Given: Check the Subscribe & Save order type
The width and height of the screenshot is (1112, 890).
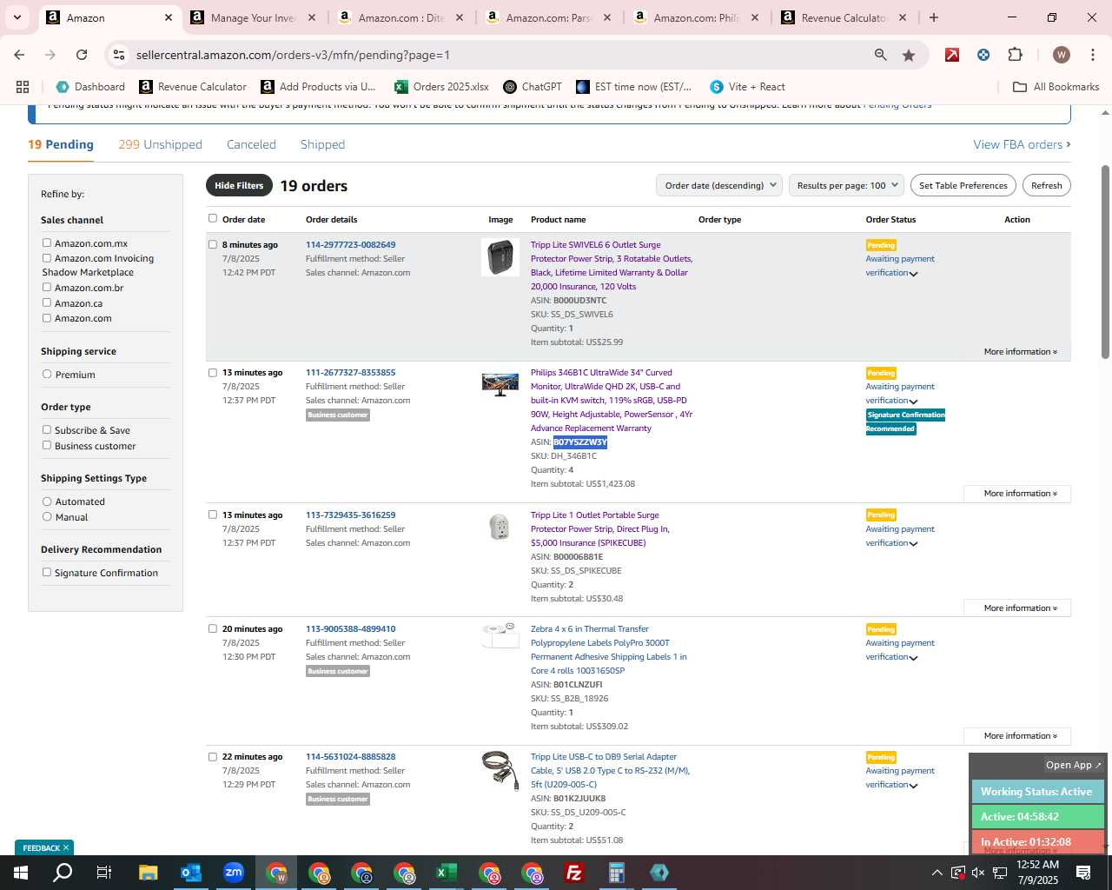Looking at the screenshot, I should [x=47, y=430].
